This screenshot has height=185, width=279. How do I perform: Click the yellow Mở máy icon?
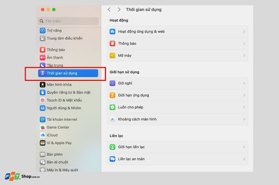[x=112, y=56]
